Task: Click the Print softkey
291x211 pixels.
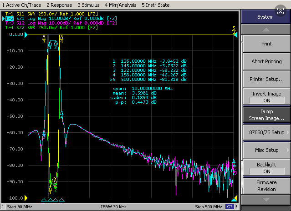Action: pos(267,44)
